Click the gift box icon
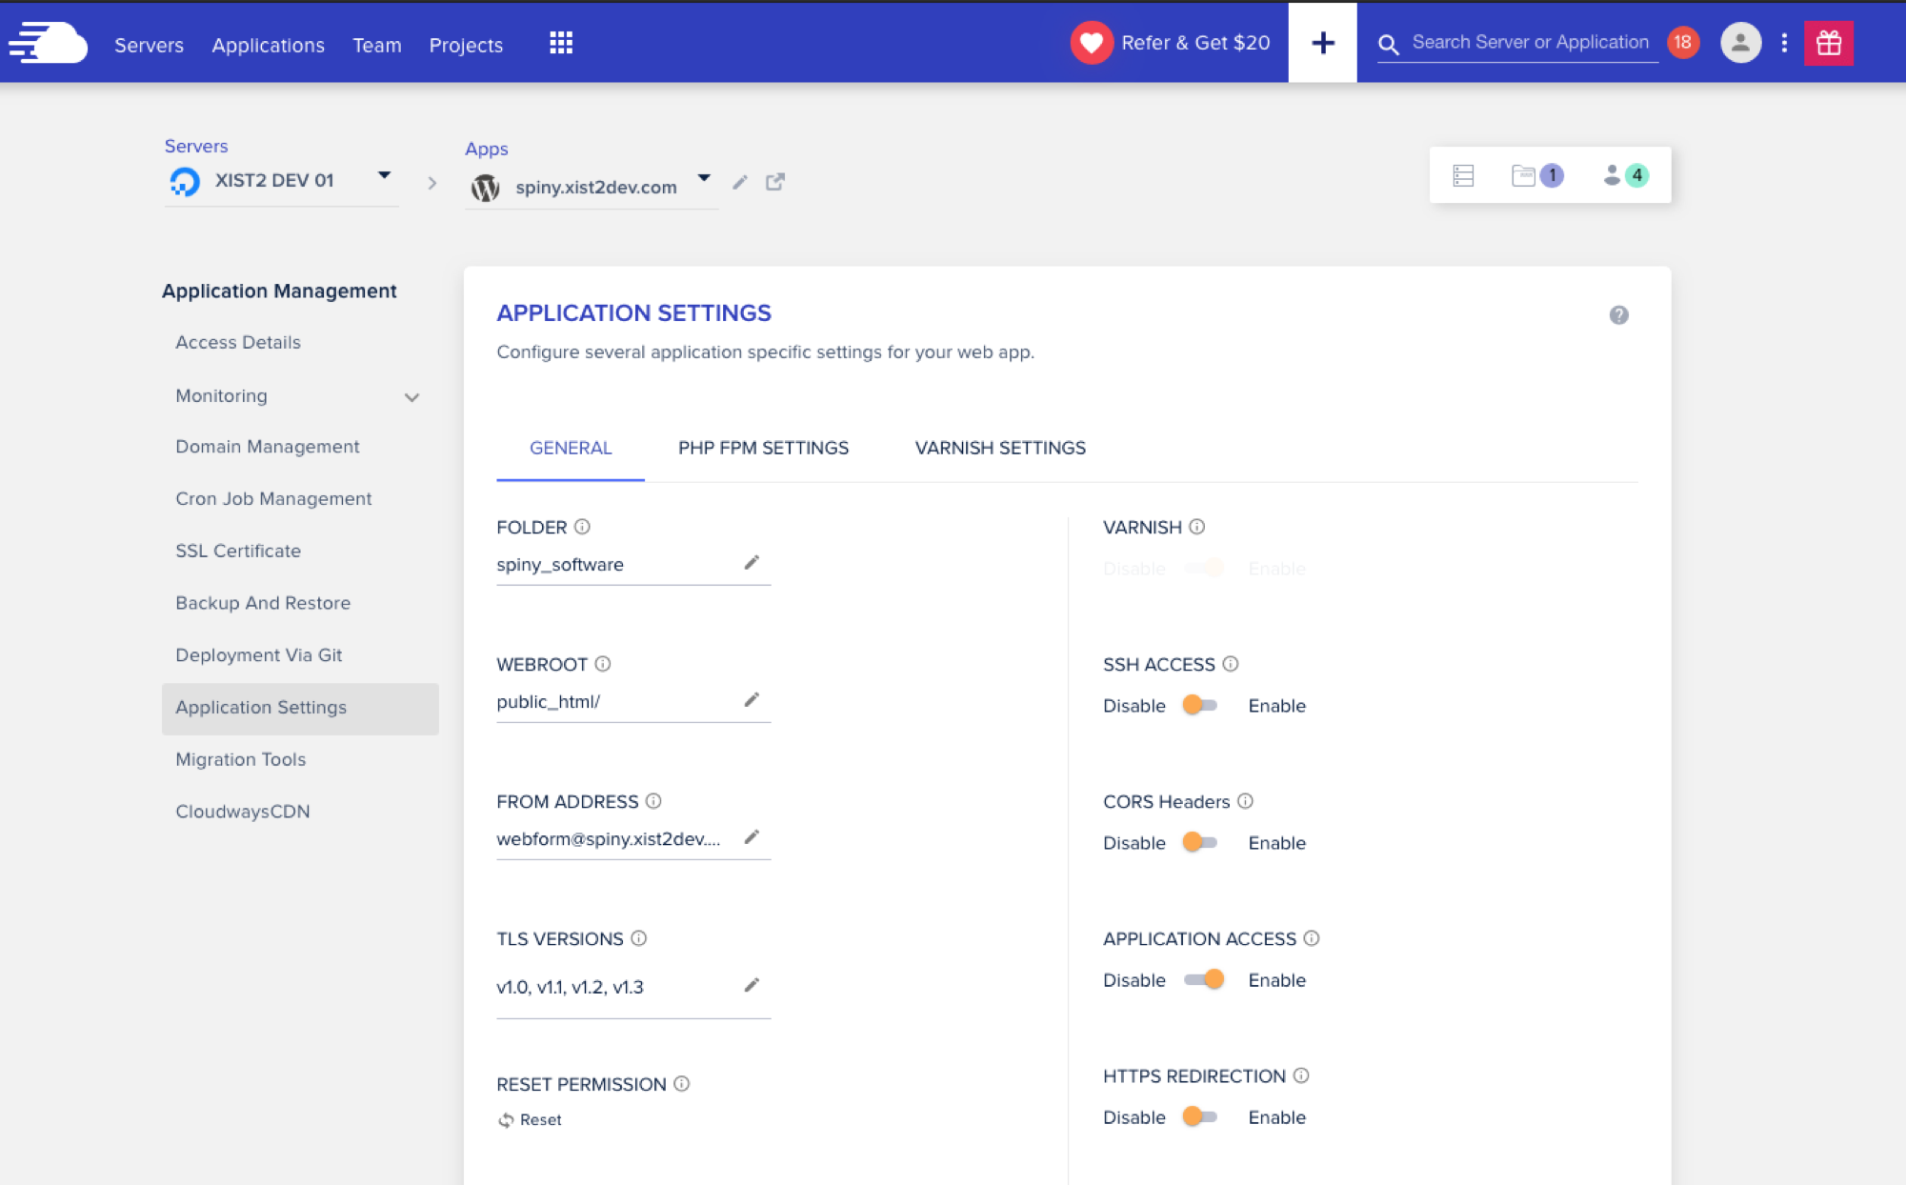This screenshot has height=1185, width=1906. (x=1828, y=43)
